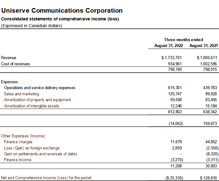Click amortization value '83,455'
The image size is (219, 181).
coord(211,100)
